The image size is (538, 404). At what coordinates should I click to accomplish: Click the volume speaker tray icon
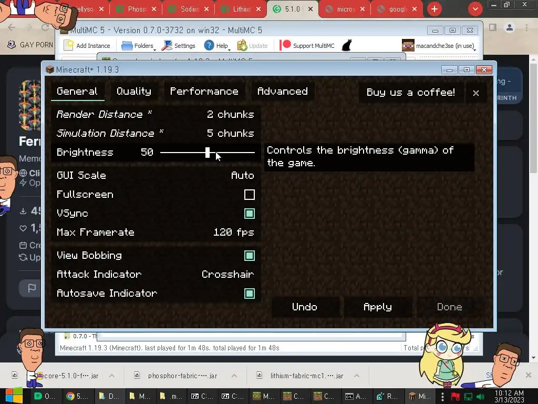[480, 397]
